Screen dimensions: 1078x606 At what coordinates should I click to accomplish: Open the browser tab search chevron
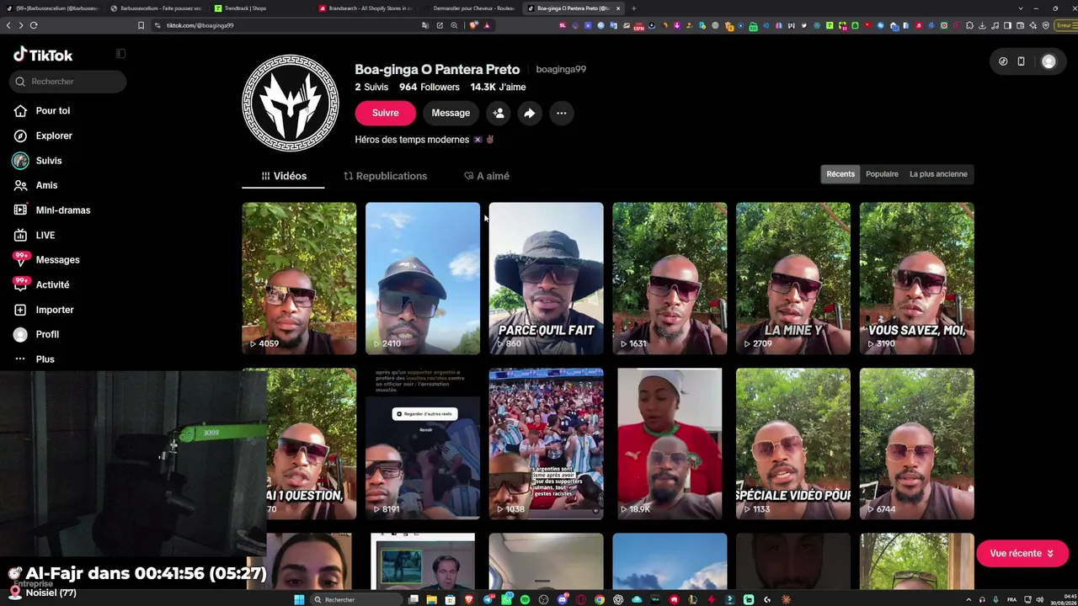click(x=1021, y=8)
